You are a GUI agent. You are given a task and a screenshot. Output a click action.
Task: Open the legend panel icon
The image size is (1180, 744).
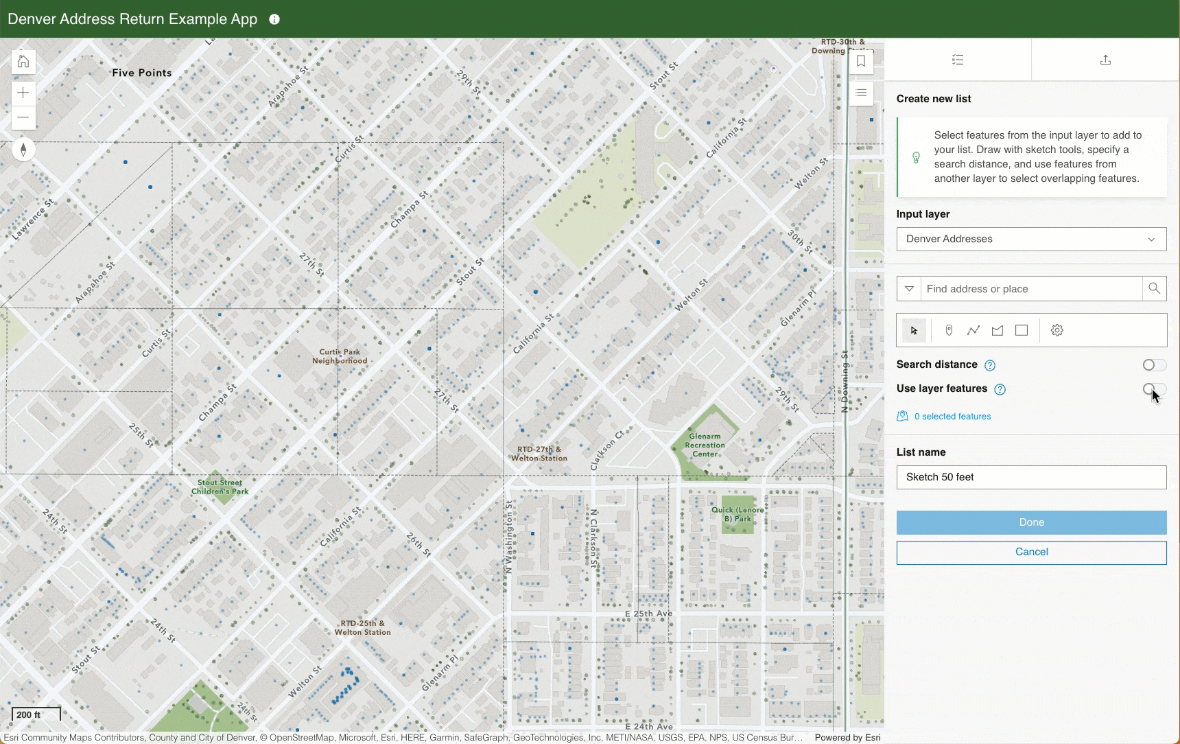coord(862,93)
